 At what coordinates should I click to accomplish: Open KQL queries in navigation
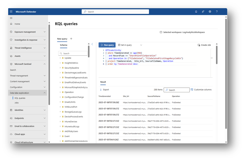click(x=20, y=98)
